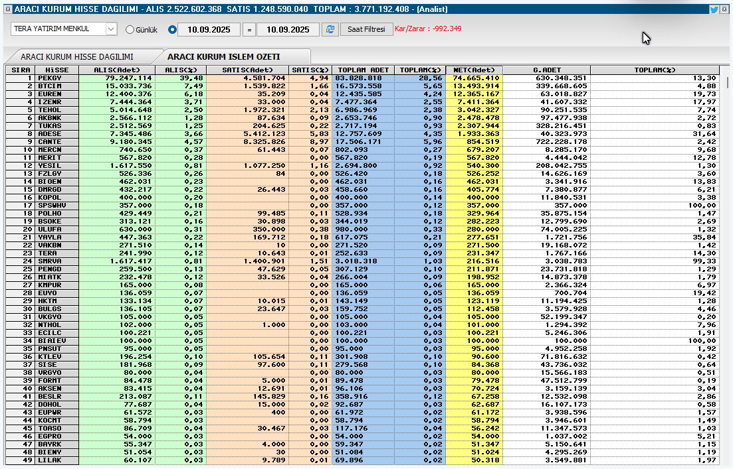
Task: Select the AKBNK stock cell
Action: pyautogui.click(x=57, y=118)
